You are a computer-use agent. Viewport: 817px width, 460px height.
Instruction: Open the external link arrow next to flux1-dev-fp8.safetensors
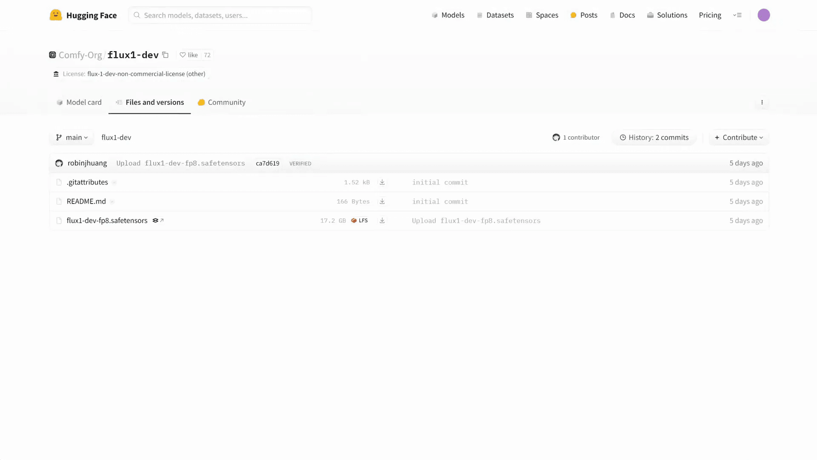pyautogui.click(x=161, y=220)
